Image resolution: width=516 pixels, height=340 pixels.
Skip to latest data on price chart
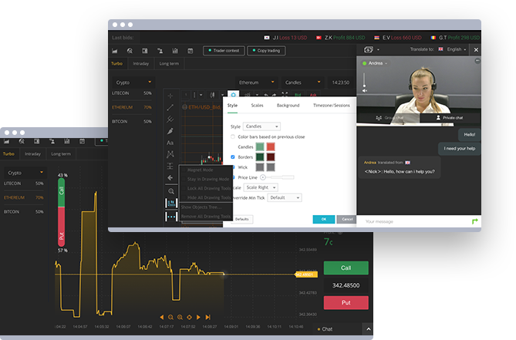pyautogui.click(x=207, y=317)
